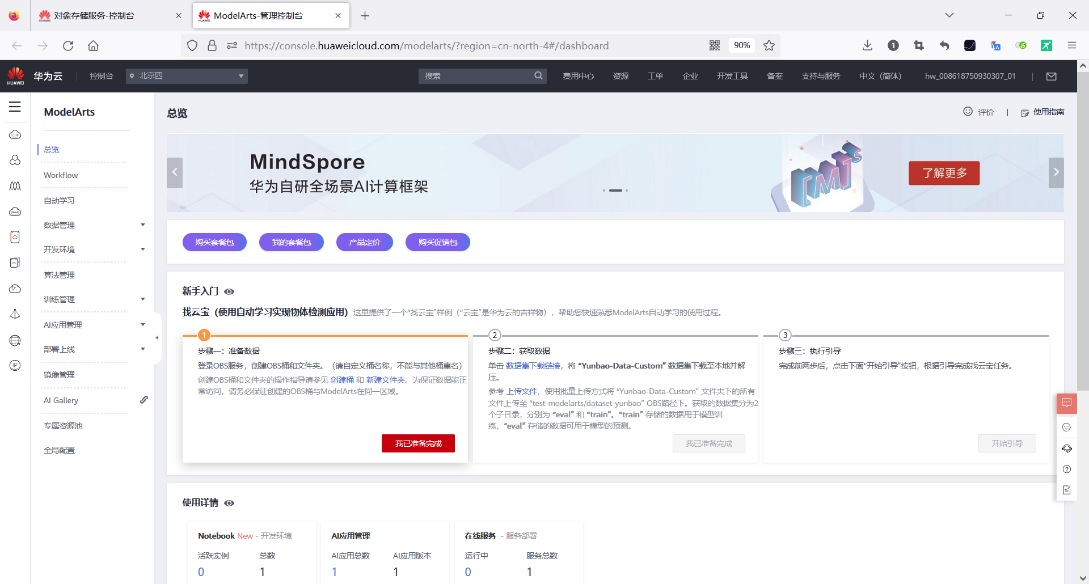This screenshot has width=1089, height=584.
Task: Open the floating feedback chat icon
Action: tap(1067, 403)
